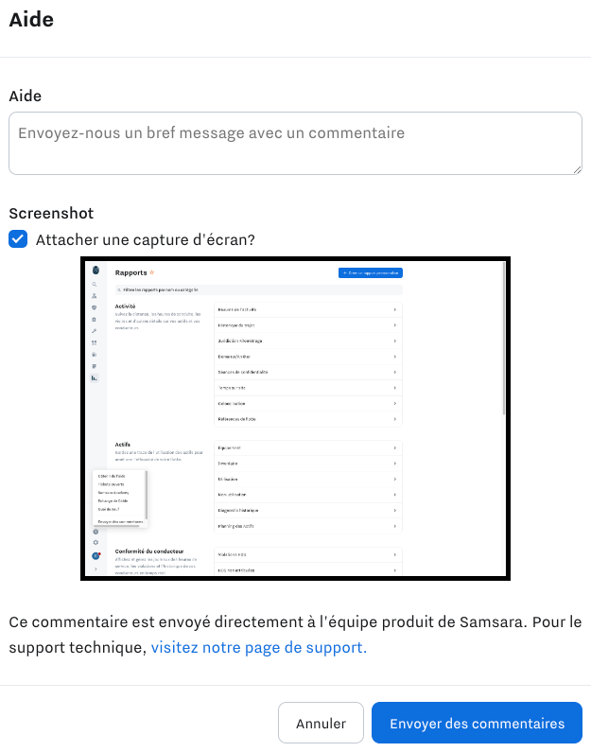Select Samsara Academy entry in preview help menu
591x752 pixels.
(113, 493)
